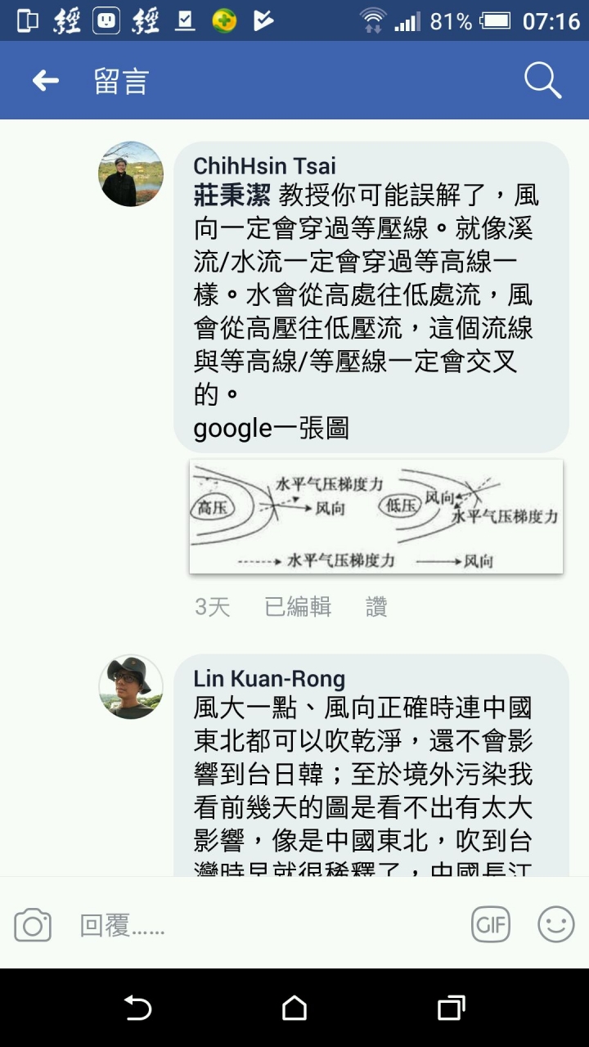Image resolution: width=589 pixels, height=1047 pixels.
Task: Open the camera icon to attach photo
Action: coord(33,925)
